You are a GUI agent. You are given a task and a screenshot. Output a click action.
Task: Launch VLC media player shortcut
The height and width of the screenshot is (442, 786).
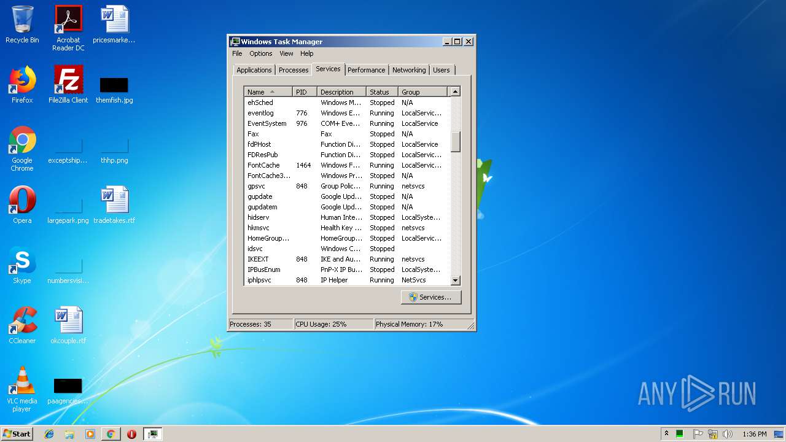point(22,389)
